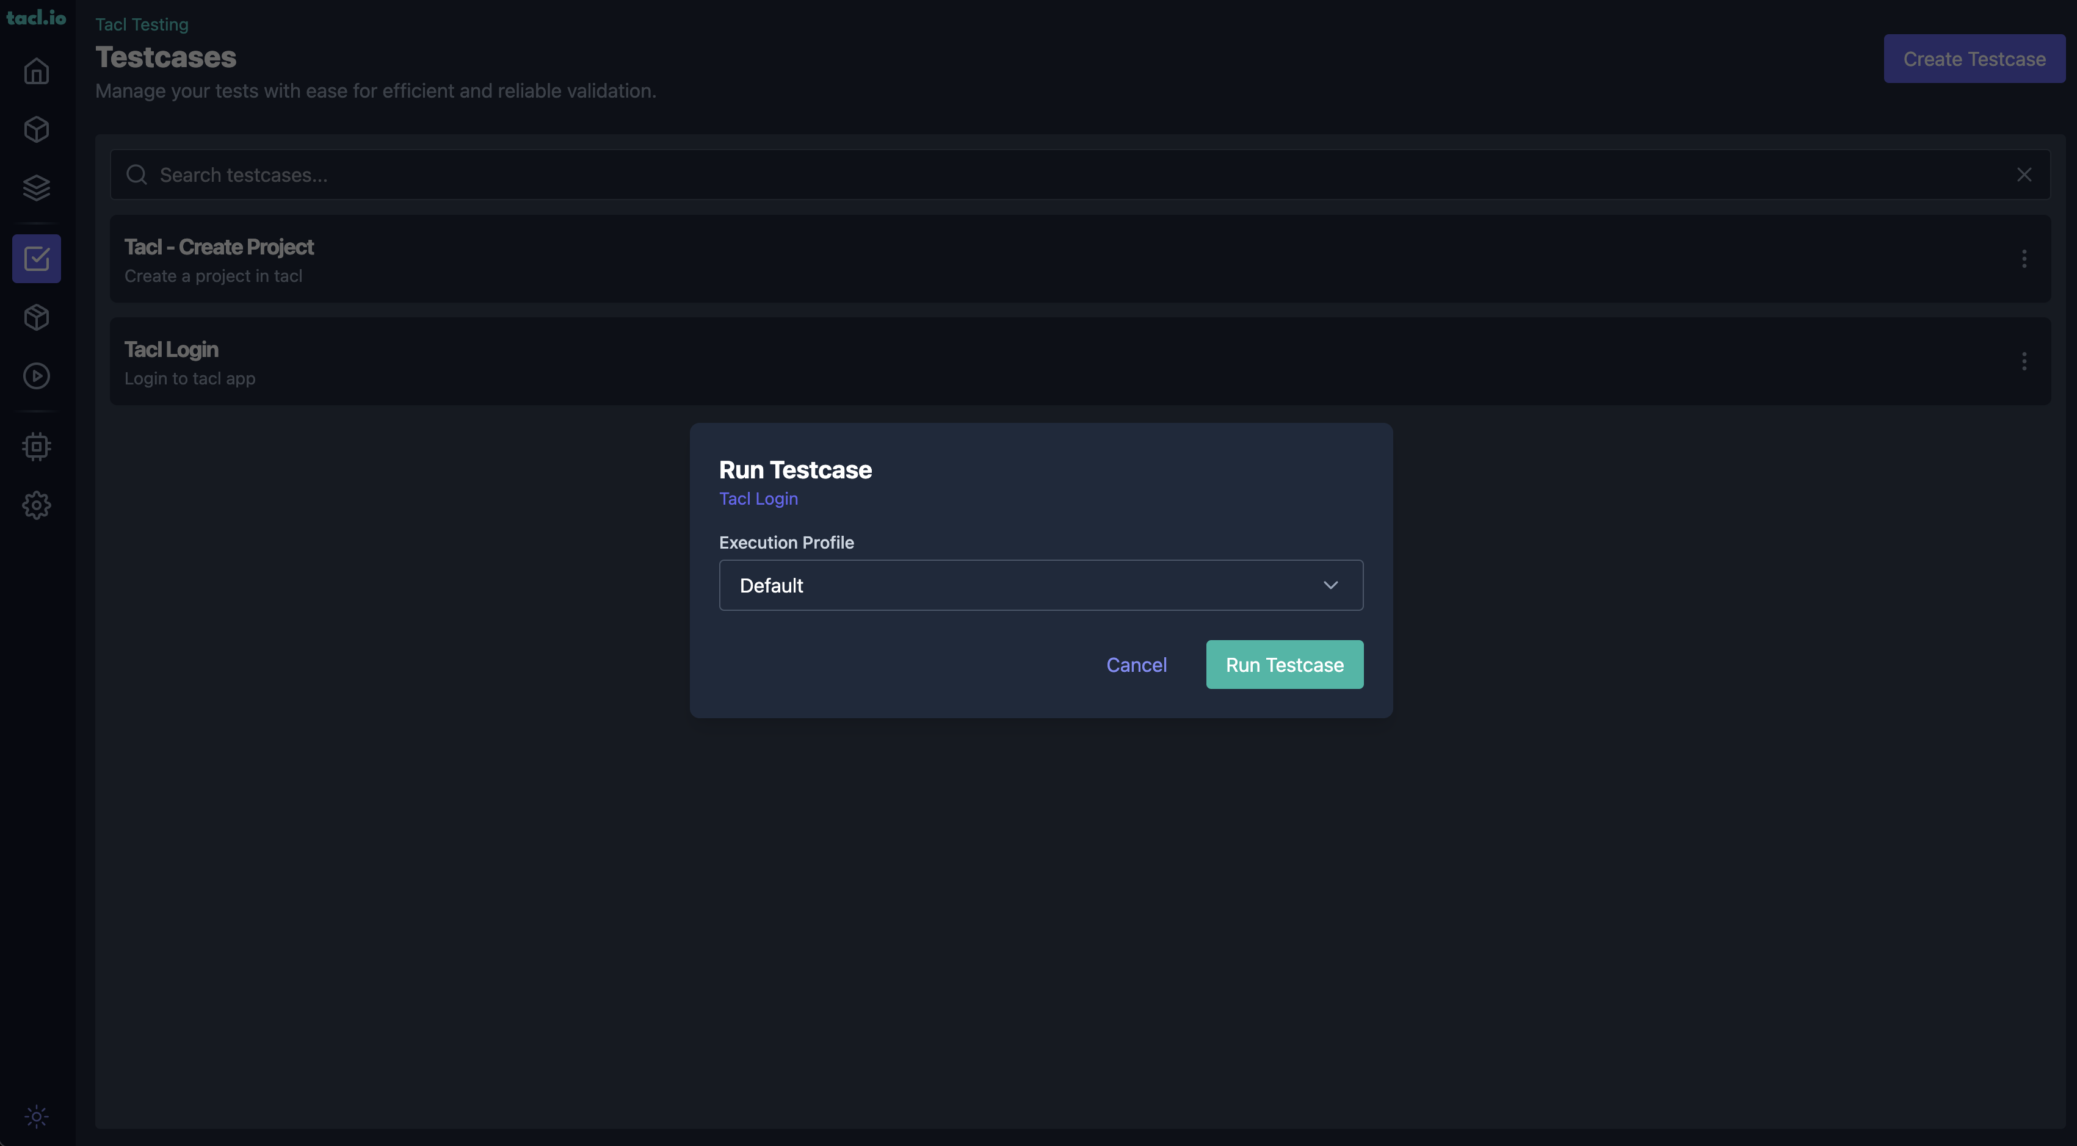This screenshot has height=1146, width=2077.
Task: Click the Tacl Login link in dialog
Action: coord(758,499)
